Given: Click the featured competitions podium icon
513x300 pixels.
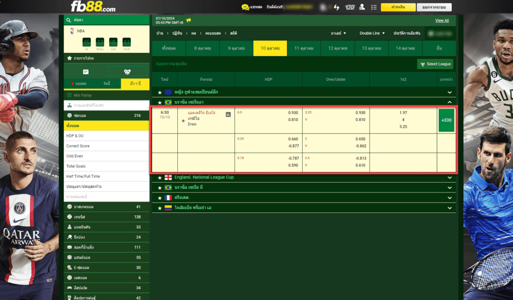Looking at the screenshot, I should click(x=69, y=105).
